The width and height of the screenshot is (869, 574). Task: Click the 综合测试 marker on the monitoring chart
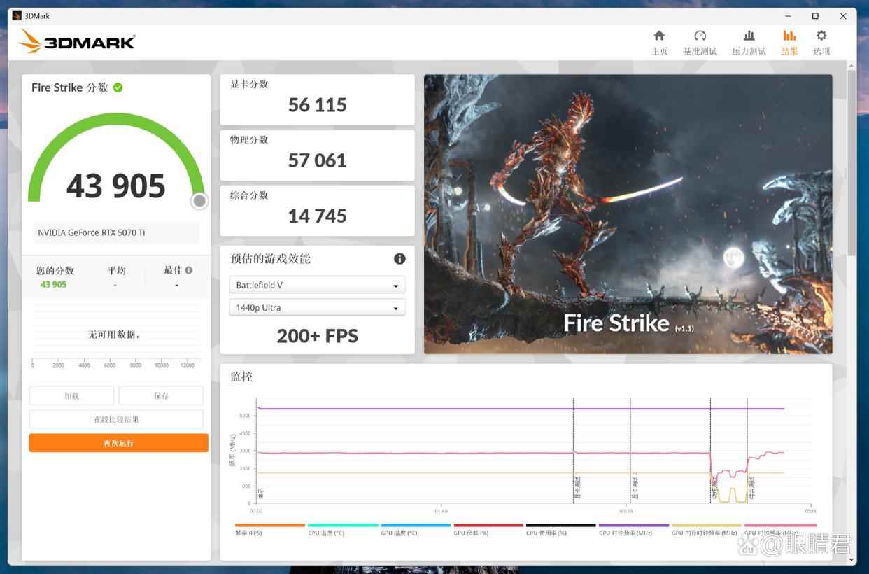752,489
